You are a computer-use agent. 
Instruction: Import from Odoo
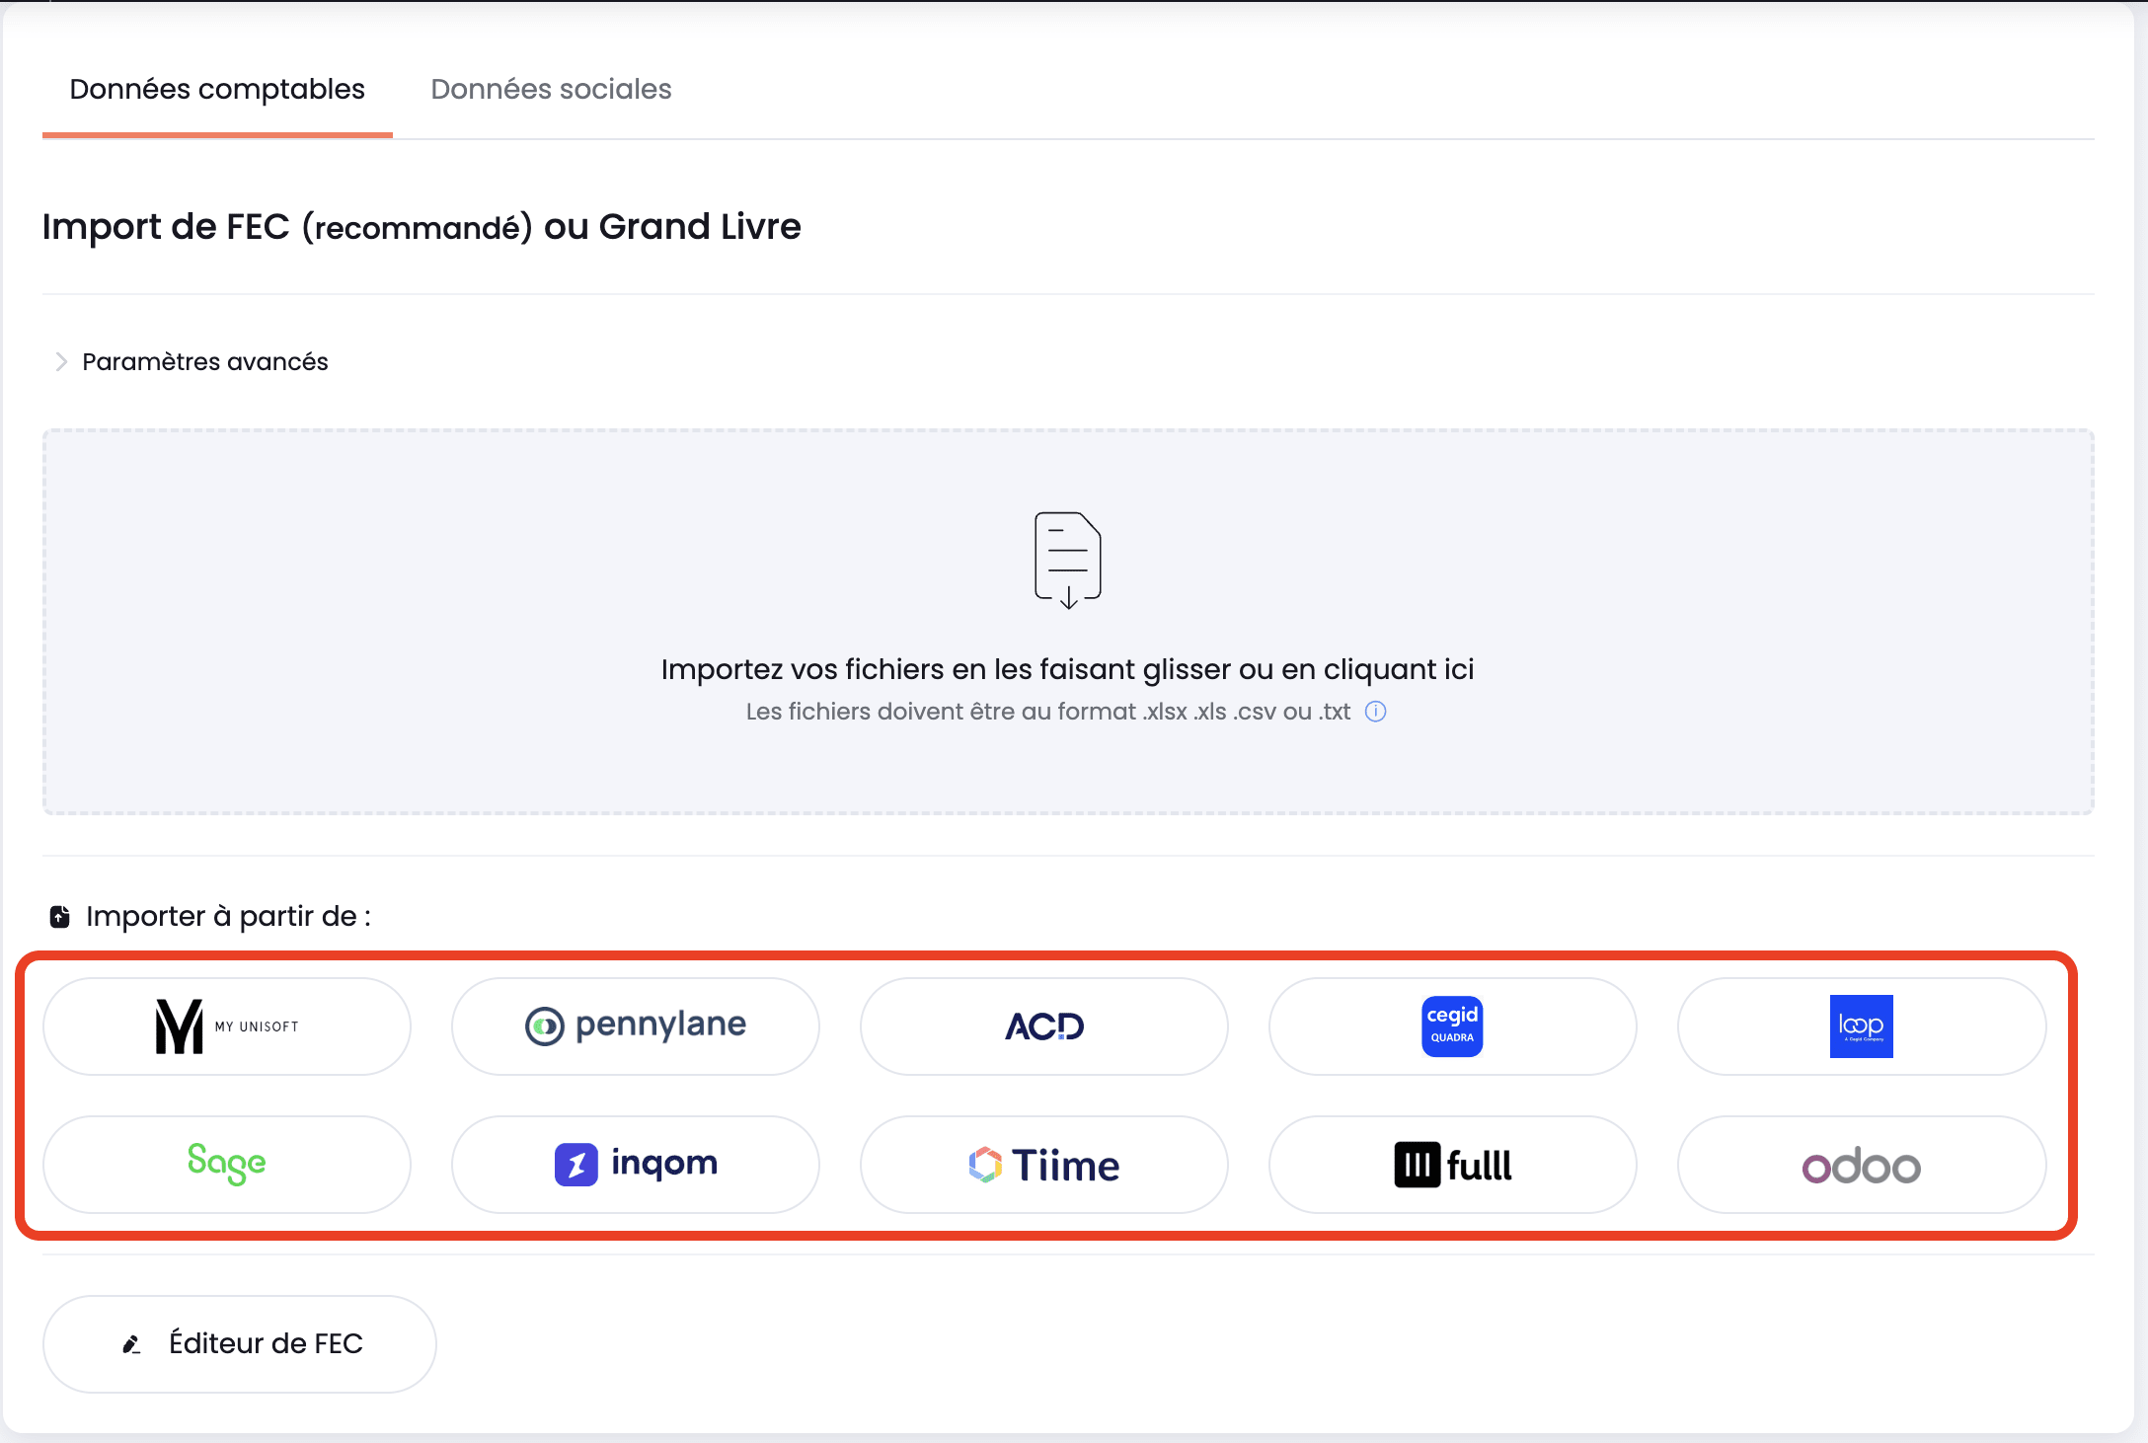point(1862,1165)
